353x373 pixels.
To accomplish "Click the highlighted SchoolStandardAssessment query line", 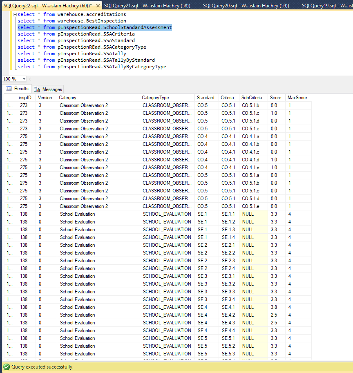I will (94, 27).
